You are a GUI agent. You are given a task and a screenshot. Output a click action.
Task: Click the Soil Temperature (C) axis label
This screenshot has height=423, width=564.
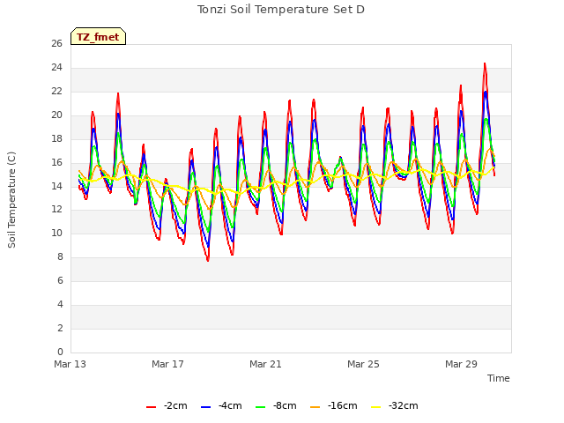tap(11, 200)
